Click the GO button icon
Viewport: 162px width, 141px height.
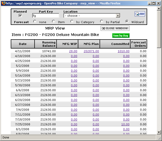click(140, 14)
